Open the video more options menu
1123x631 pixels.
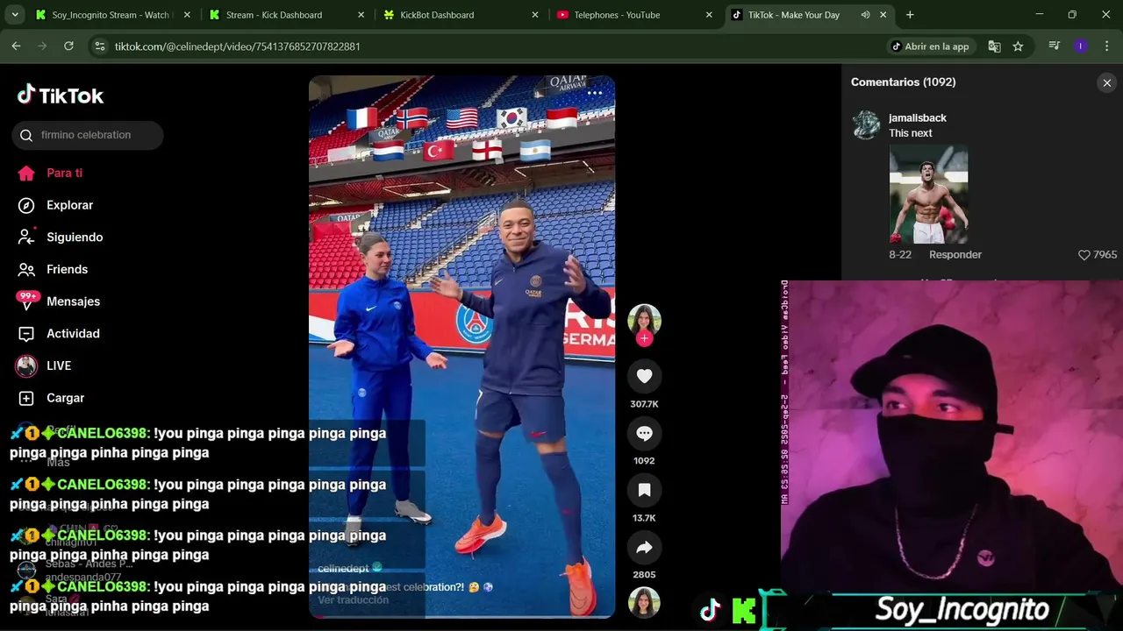[x=595, y=93]
